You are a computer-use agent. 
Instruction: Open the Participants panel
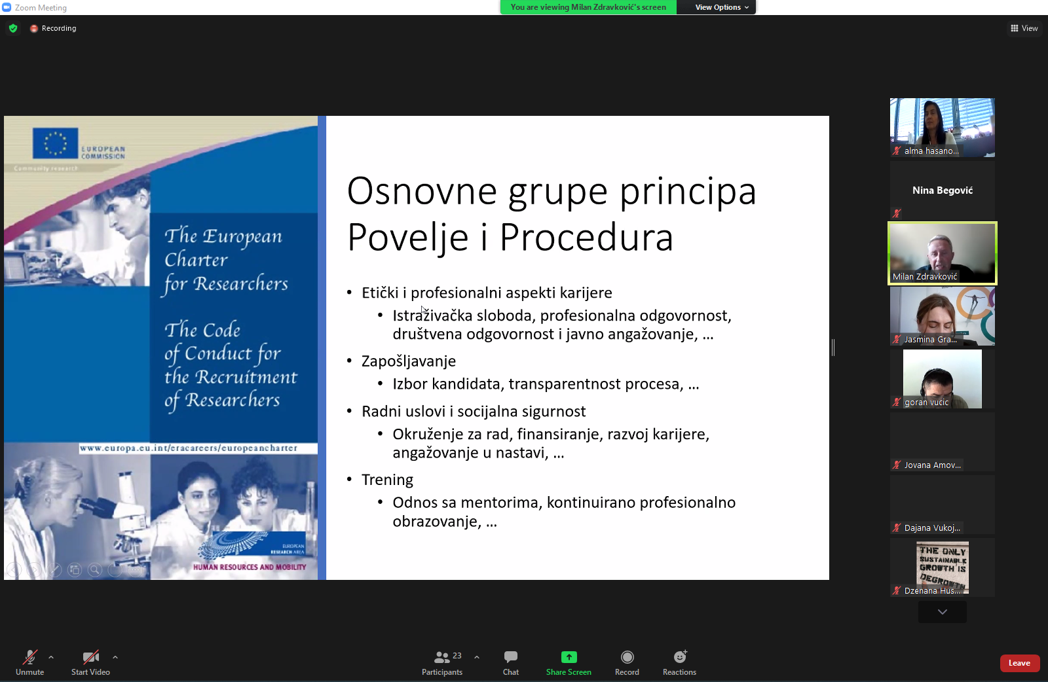point(442,662)
